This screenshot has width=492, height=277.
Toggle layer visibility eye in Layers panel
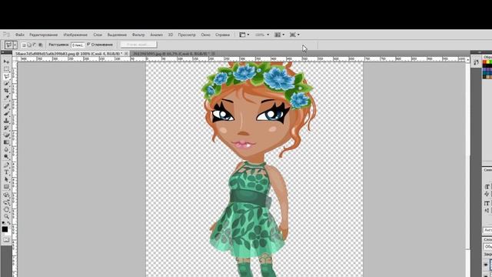[x=486, y=265]
